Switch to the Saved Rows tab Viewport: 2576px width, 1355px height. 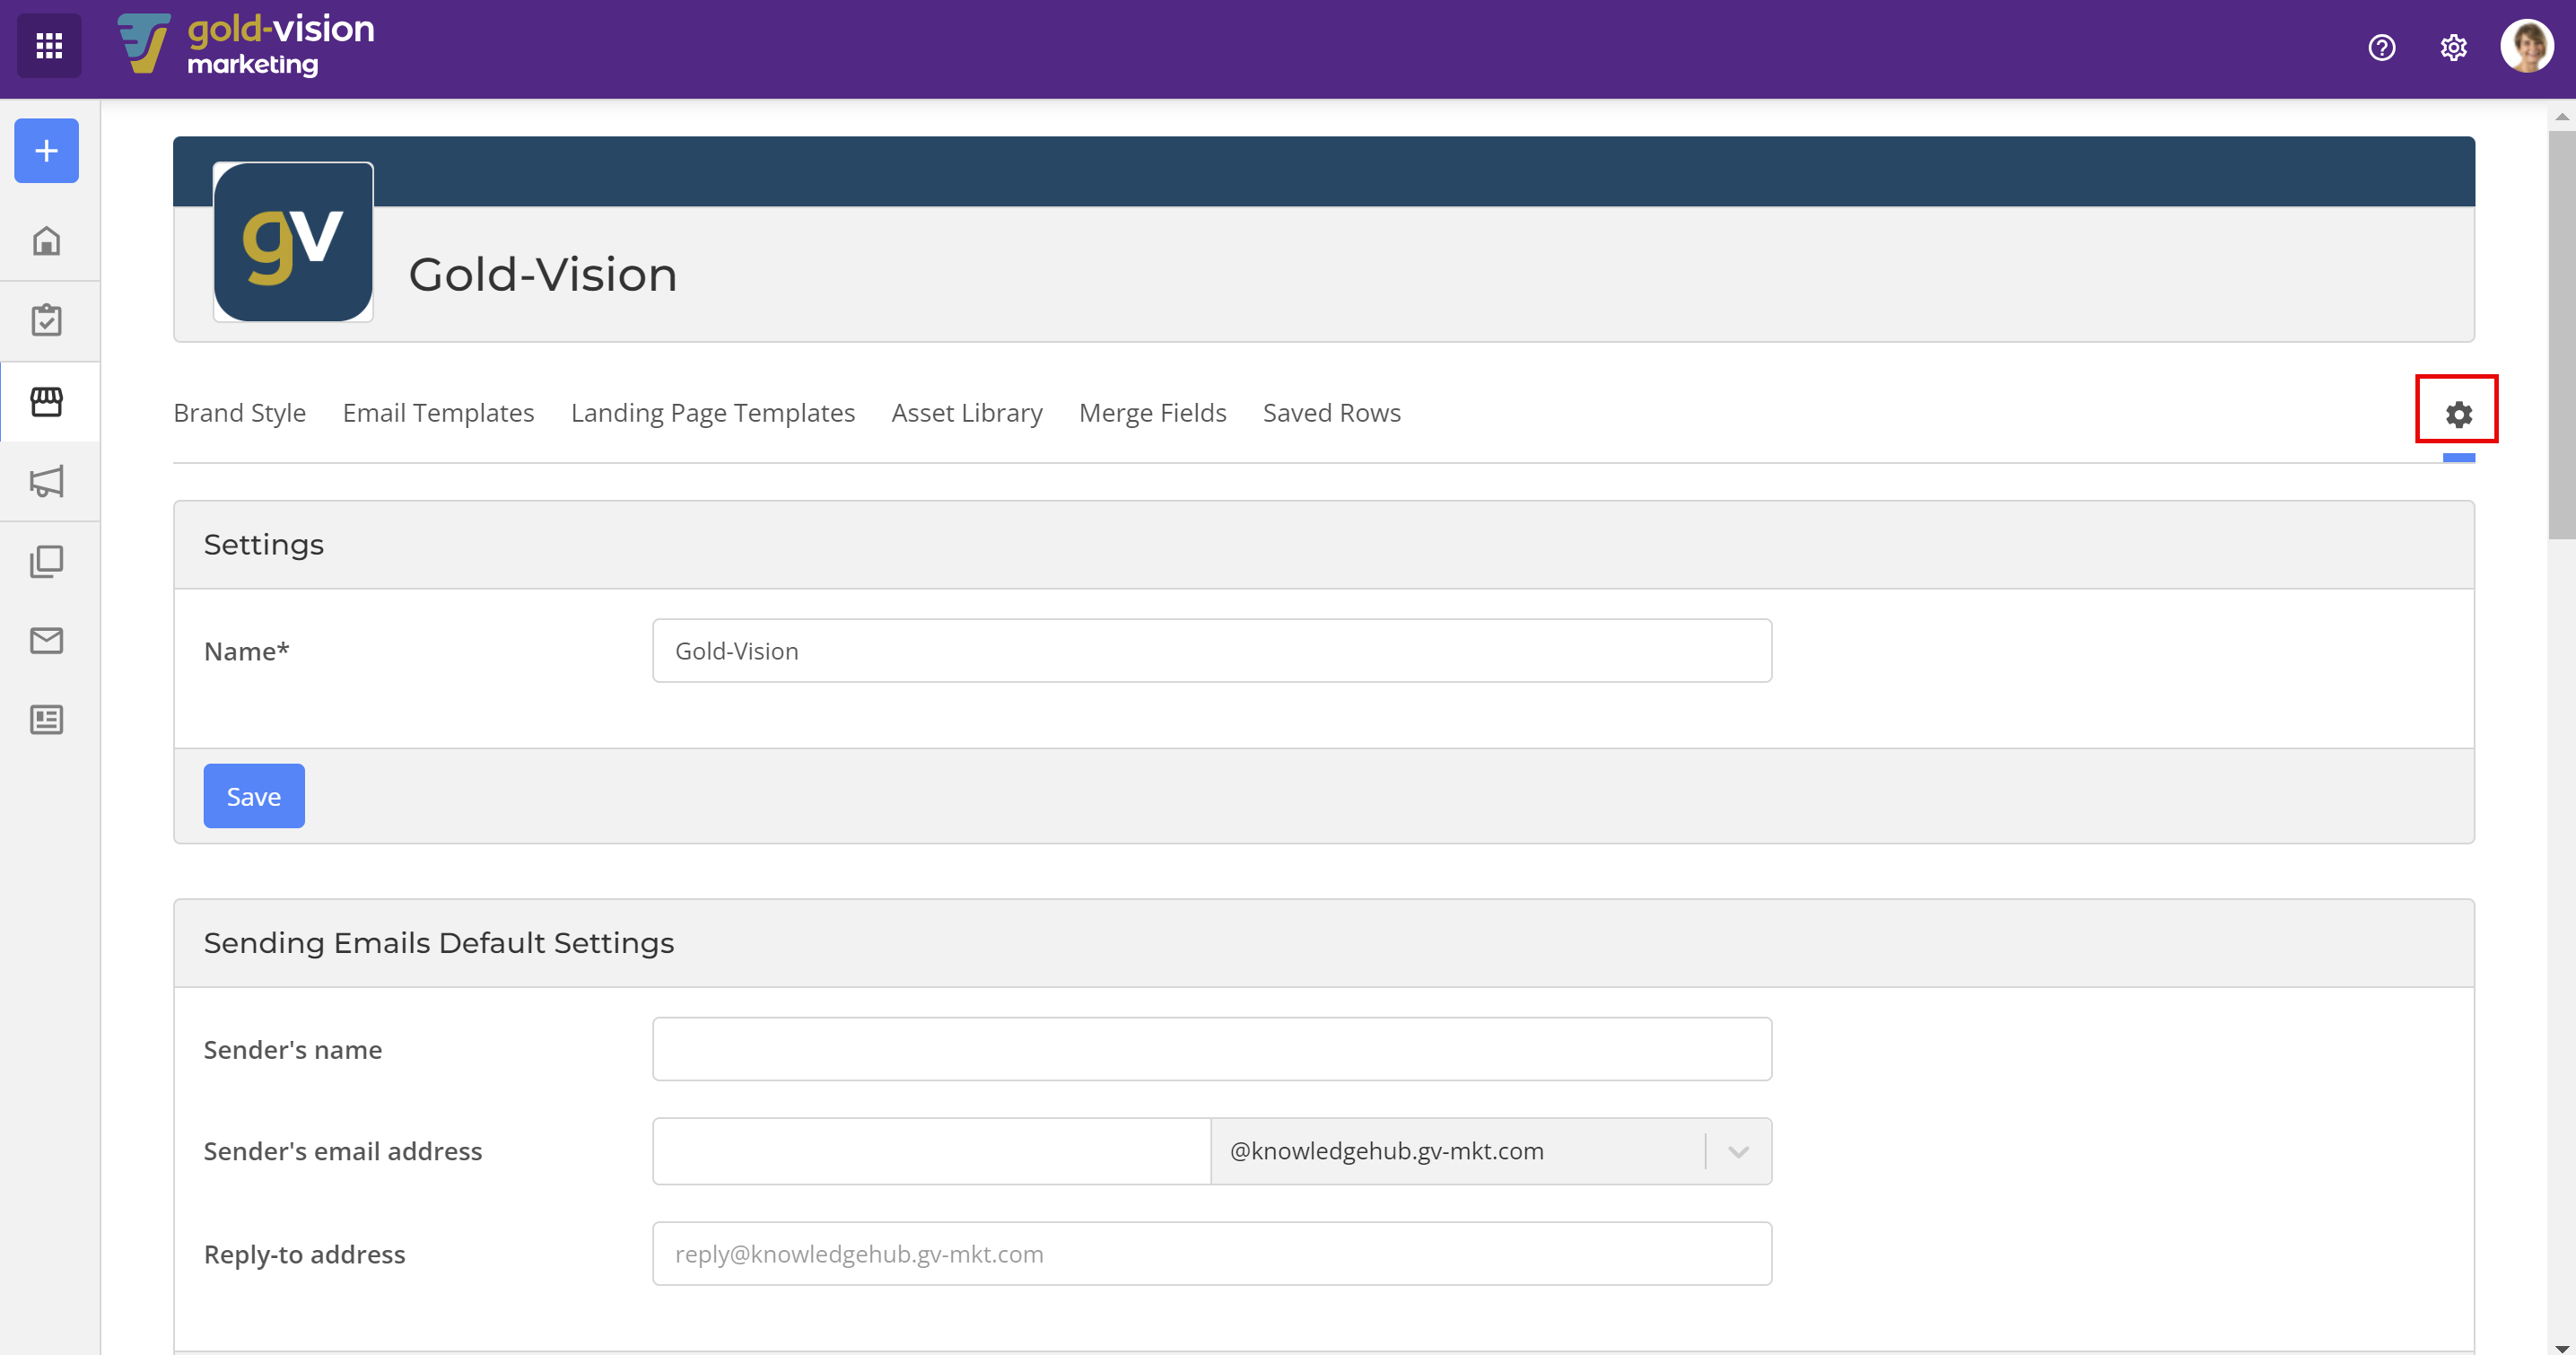coord(1331,413)
